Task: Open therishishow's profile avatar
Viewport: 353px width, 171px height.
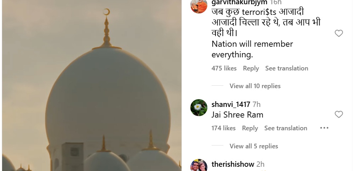Action: (199, 165)
